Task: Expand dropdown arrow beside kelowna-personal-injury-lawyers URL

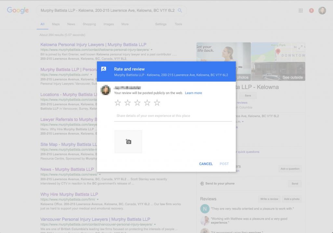Action: click(152, 50)
